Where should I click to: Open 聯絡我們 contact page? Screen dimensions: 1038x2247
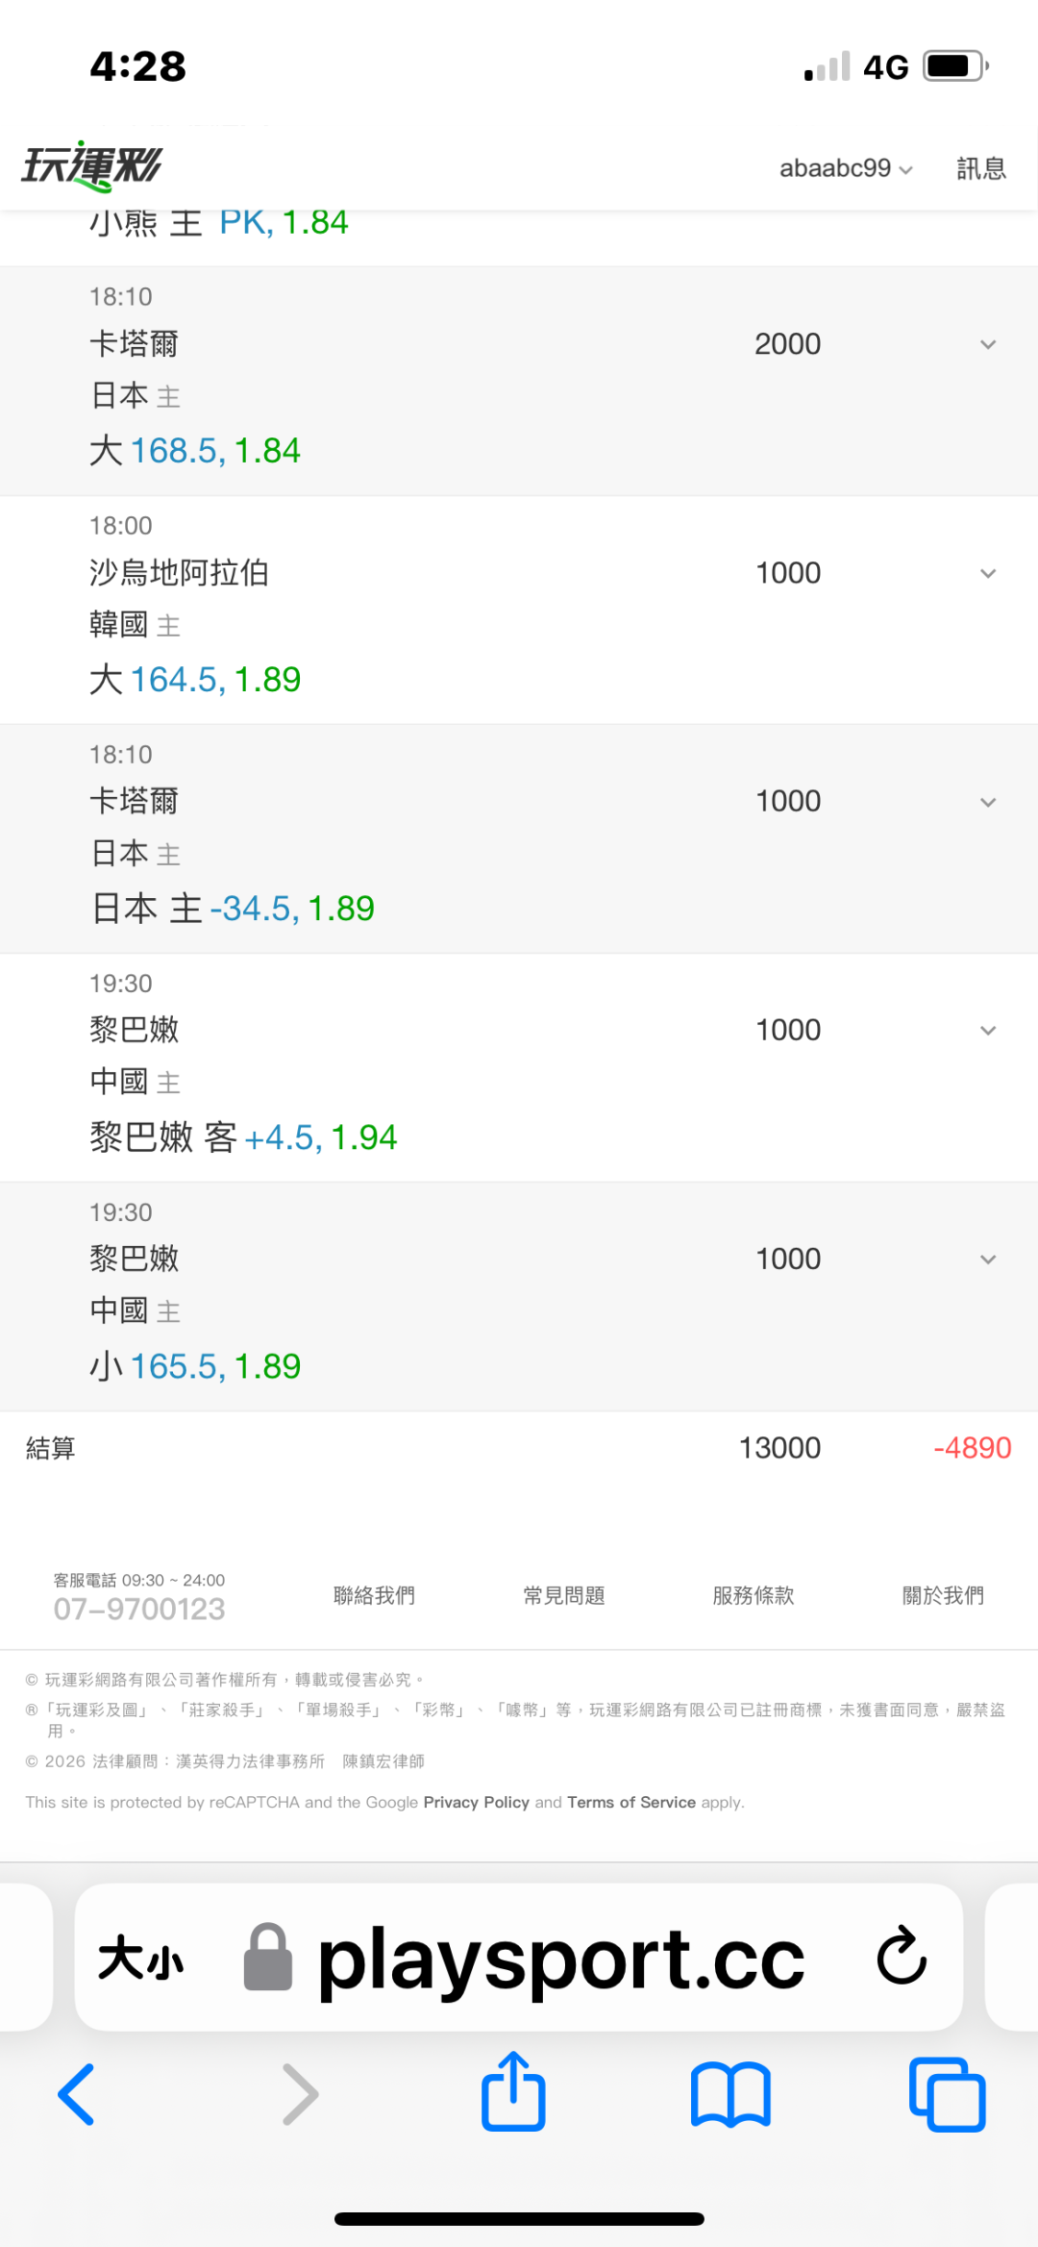pos(375,1595)
